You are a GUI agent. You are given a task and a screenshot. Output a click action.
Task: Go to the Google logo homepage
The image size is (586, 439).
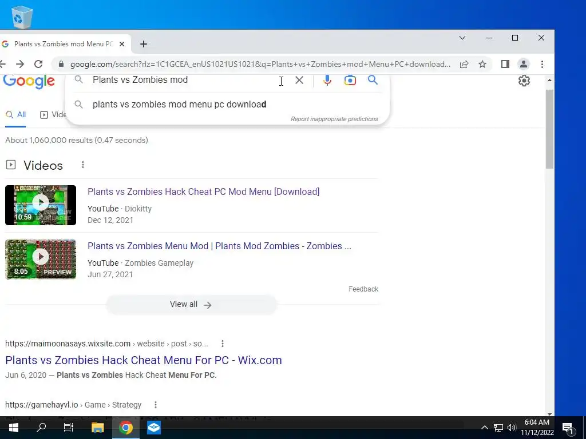click(x=29, y=81)
